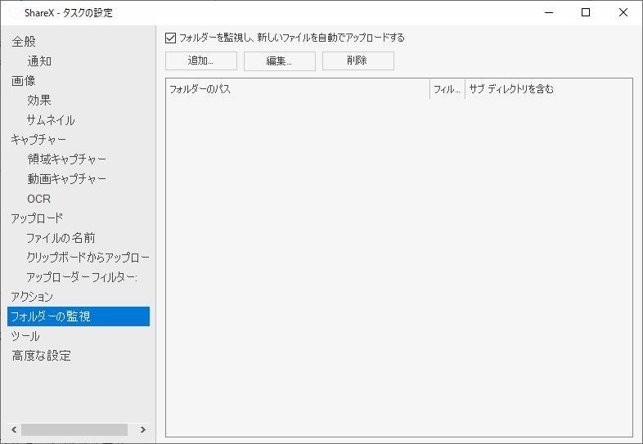The height and width of the screenshot is (444, 643).
Task: Uncheck the フォルダーを監視し auto-upload checkbox
Action: click(x=171, y=38)
